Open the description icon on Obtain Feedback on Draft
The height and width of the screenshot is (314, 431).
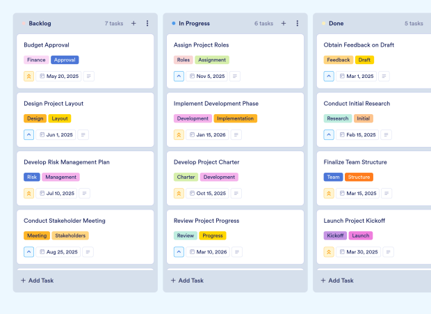click(x=384, y=76)
